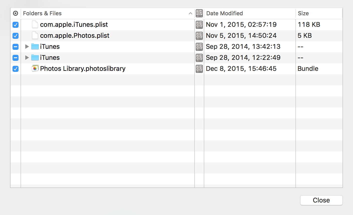Click the document icon of com.apple.Photos.plist

[35, 36]
